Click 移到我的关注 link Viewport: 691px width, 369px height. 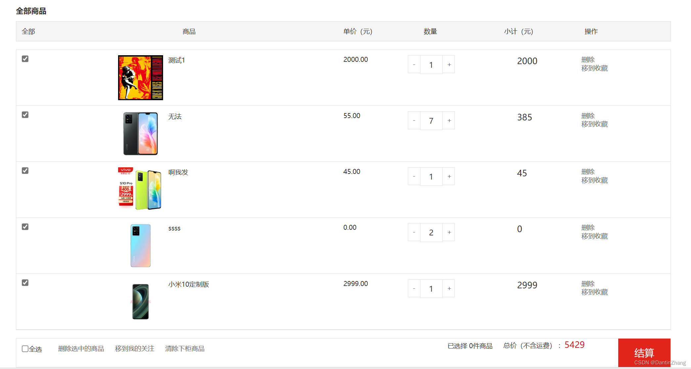pyautogui.click(x=135, y=348)
